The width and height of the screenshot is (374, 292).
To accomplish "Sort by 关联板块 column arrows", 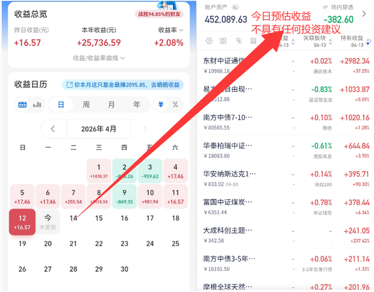I will [330, 41].
